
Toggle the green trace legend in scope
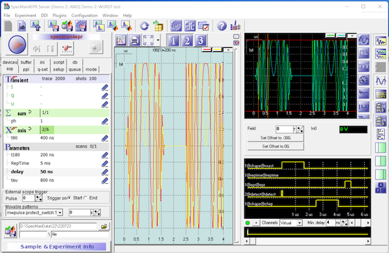[x=330, y=36]
